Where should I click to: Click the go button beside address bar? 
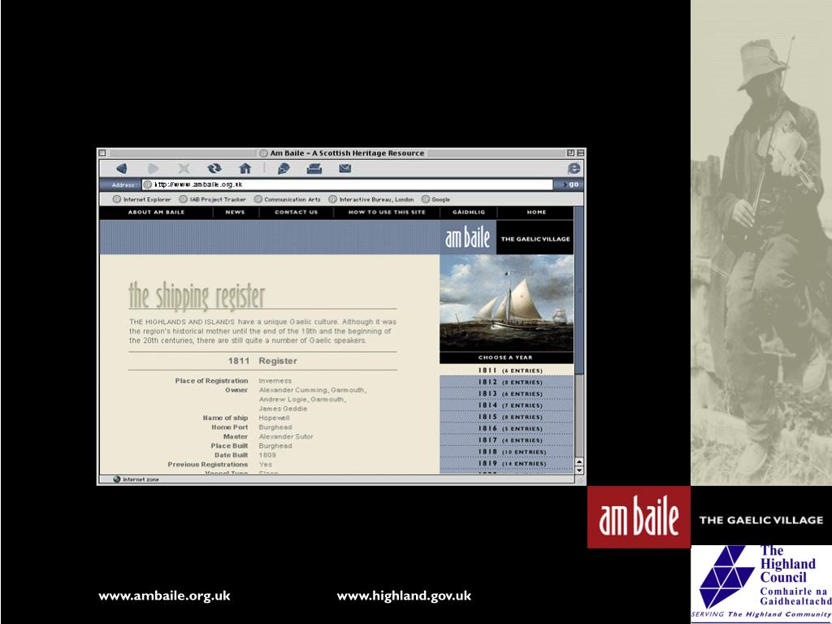[570, 184]
